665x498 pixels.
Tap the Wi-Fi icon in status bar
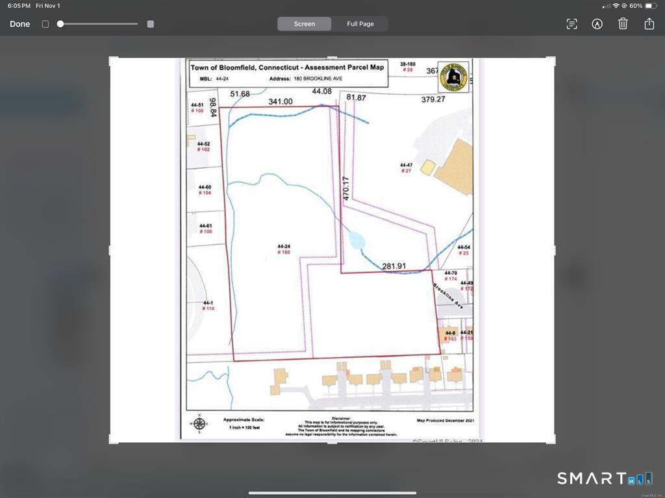[x=616, y=6]
